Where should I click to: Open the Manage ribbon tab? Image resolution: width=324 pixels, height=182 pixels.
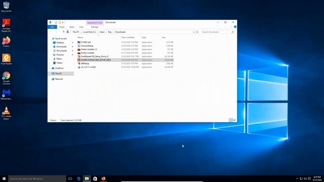[95, 27]
